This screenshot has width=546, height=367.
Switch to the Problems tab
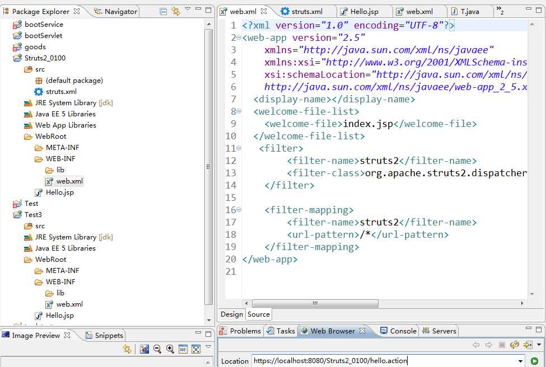coord(240,331)
